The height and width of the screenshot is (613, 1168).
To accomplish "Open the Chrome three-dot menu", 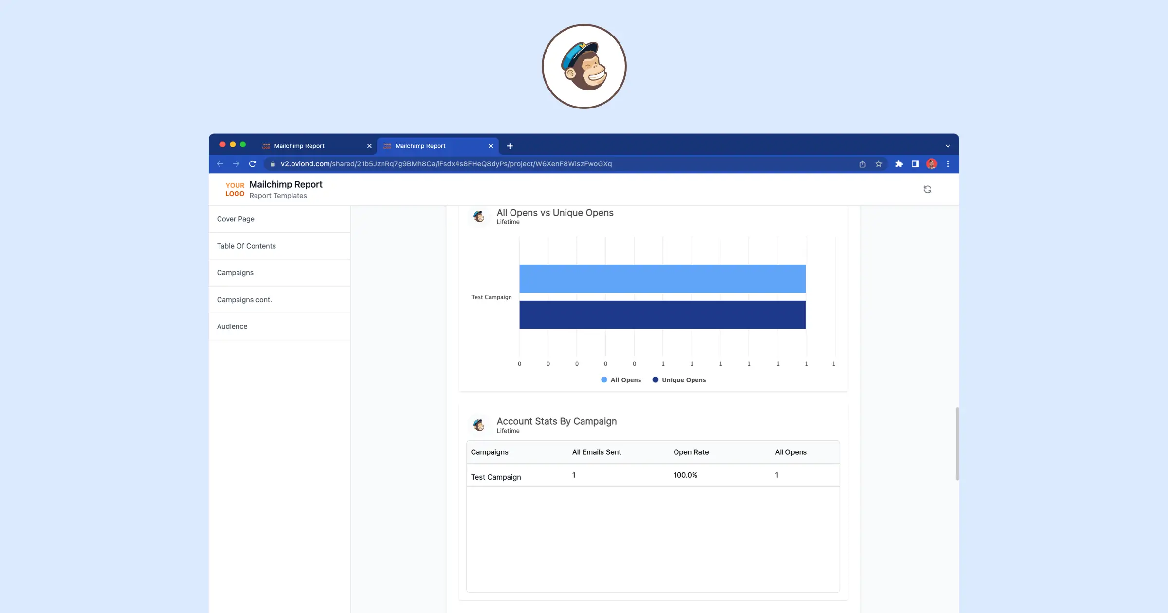I will (x=948, y=164).
